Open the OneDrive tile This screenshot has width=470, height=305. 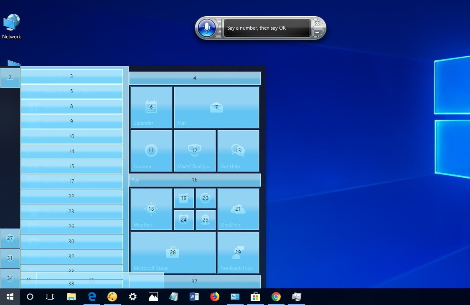tap(238, 209)
